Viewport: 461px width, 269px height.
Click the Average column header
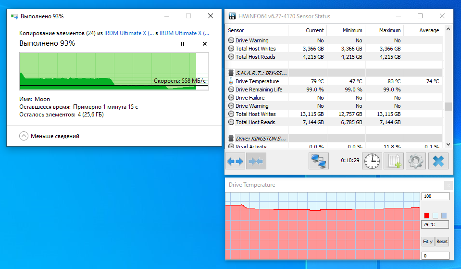click(423, 30)
